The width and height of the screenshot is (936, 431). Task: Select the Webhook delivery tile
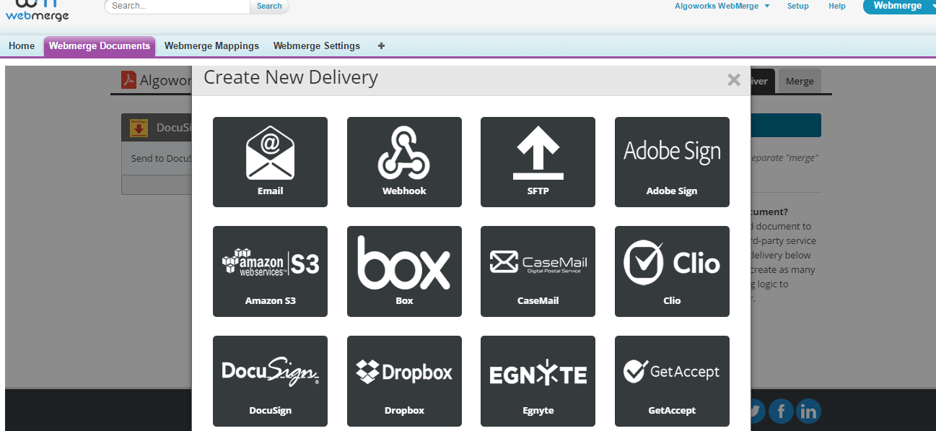click(x=404, y=162)
